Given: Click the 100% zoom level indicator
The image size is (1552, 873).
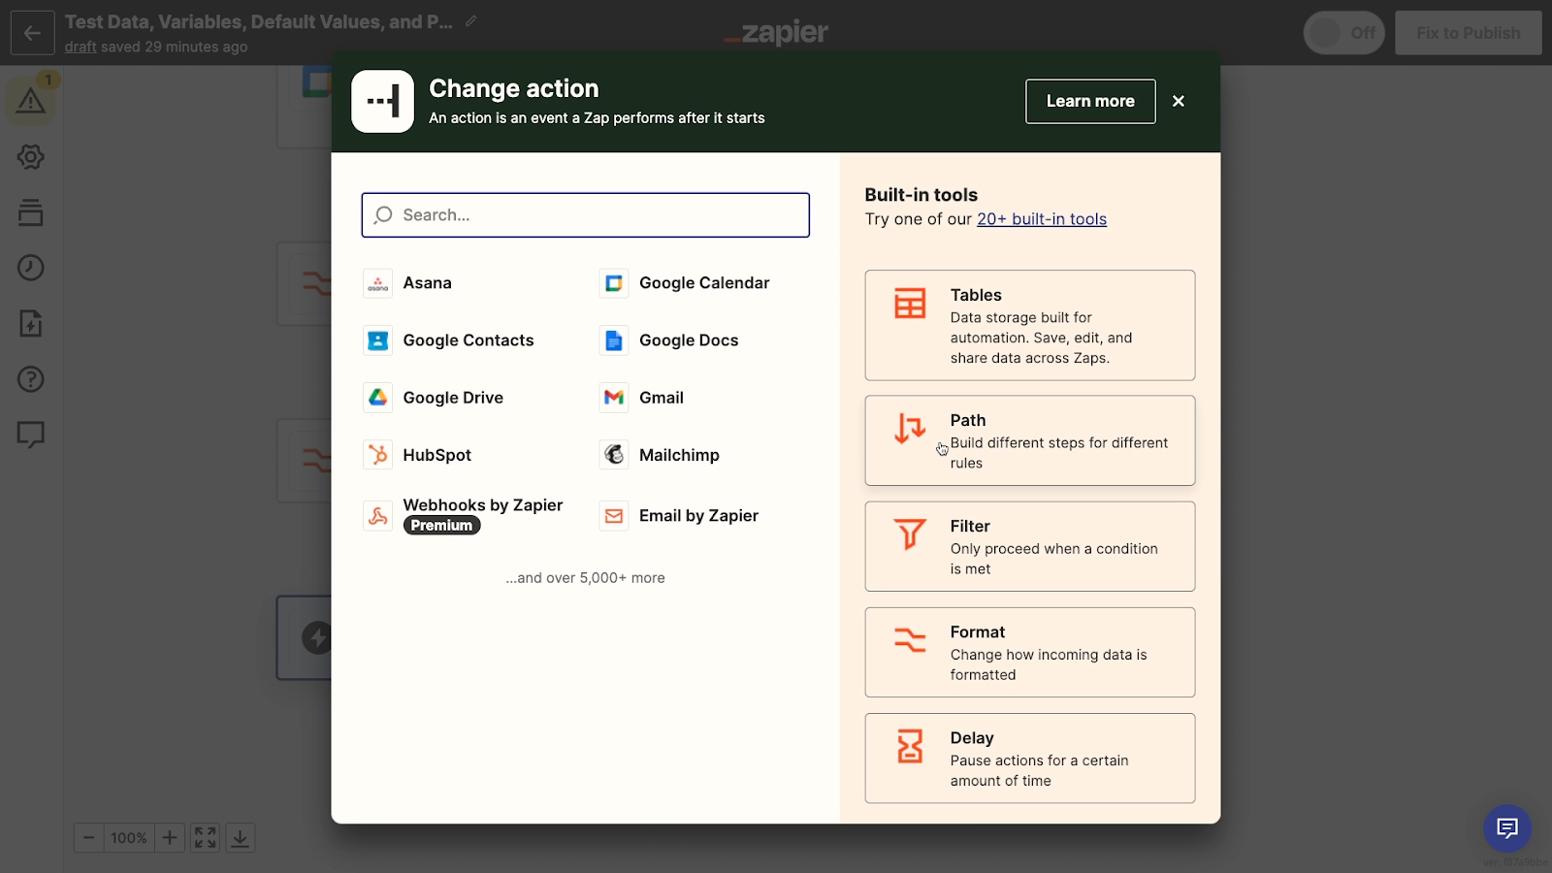Looking at the screenshot, I should [129, 838].
